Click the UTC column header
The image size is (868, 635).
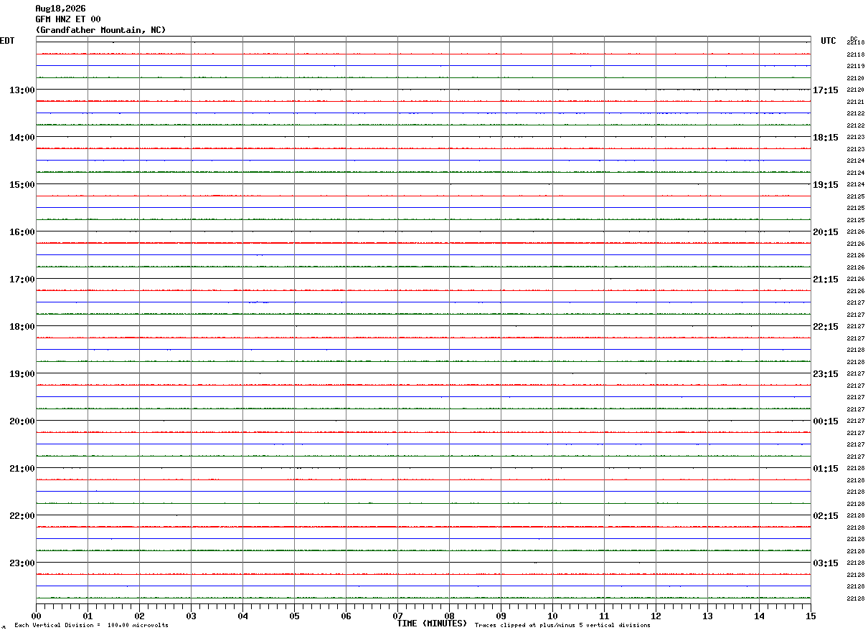(x=829, y=41)
